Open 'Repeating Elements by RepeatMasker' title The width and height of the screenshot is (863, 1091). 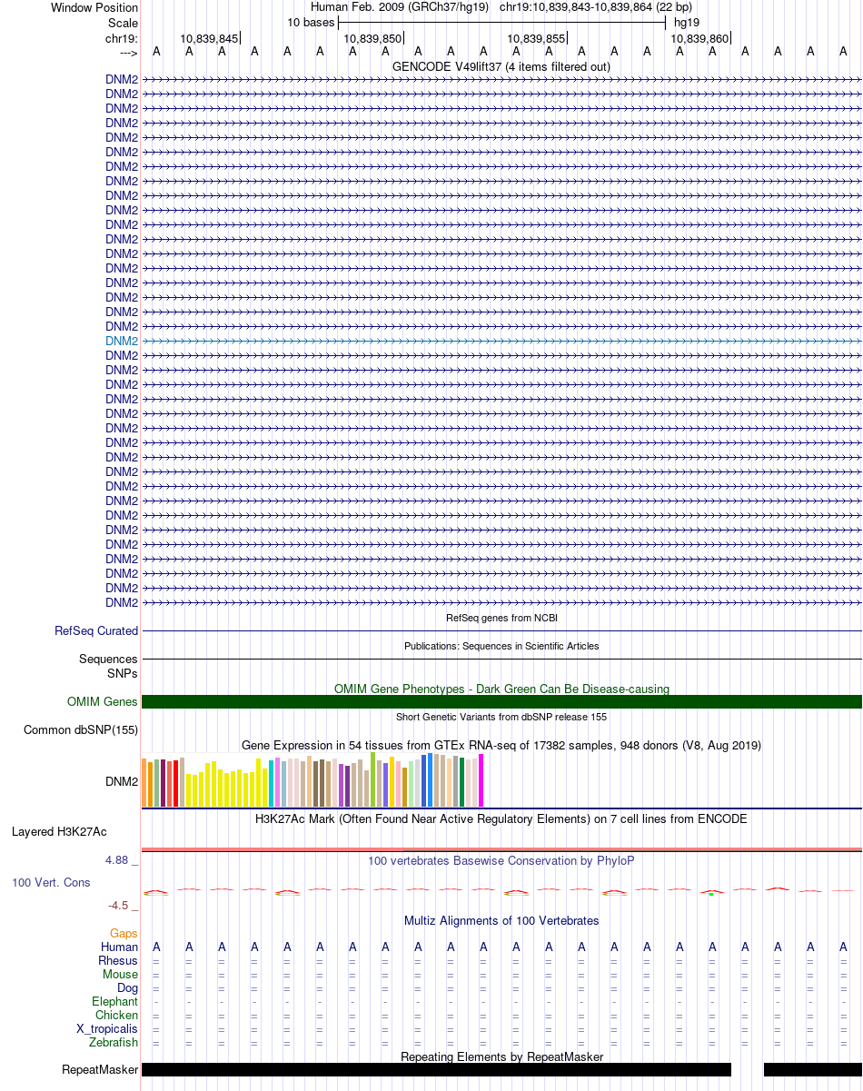(x=501, y=1056)
